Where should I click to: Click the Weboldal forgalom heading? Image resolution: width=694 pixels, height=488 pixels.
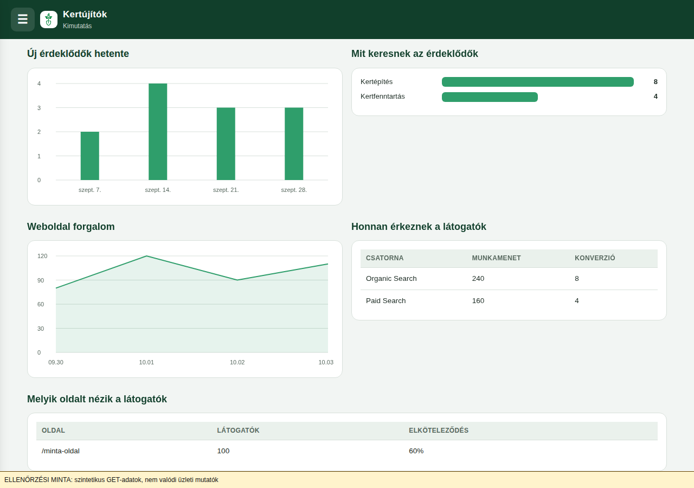click(71, 227)
